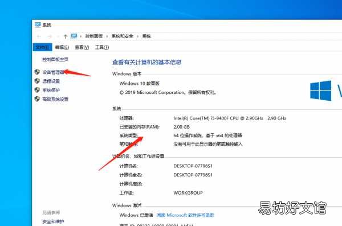Screen dimensions: 342x226
Task: Click the heading 查看有关计算机的基本信息
Action: [x=147, y=62]
